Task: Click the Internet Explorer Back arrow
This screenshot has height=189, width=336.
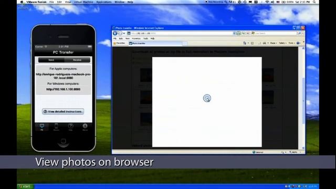Action: 115,33
